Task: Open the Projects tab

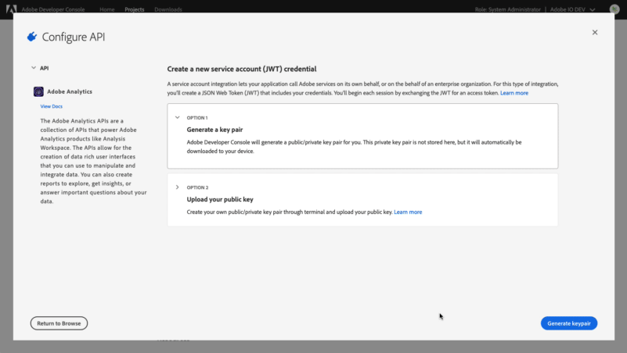Action: point(135,9)
